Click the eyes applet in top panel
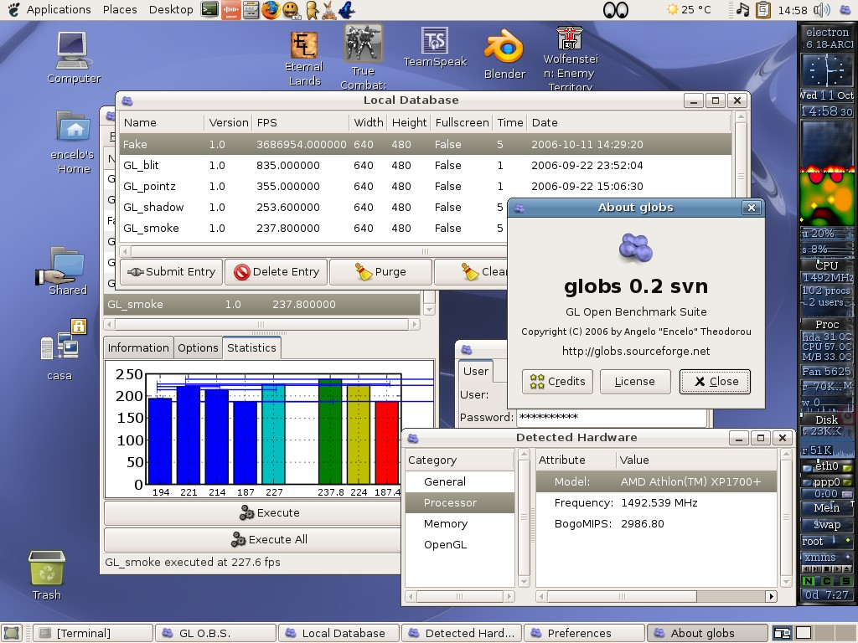The image size is (858, 643). [616, 10]
